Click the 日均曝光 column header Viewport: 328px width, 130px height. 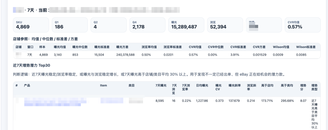[202, 85]
